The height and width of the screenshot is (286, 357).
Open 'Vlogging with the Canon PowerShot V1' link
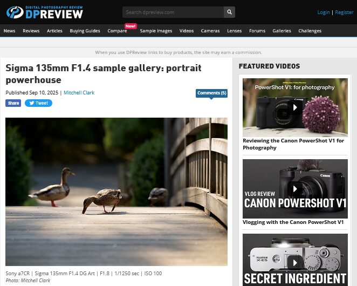(293, 222)
